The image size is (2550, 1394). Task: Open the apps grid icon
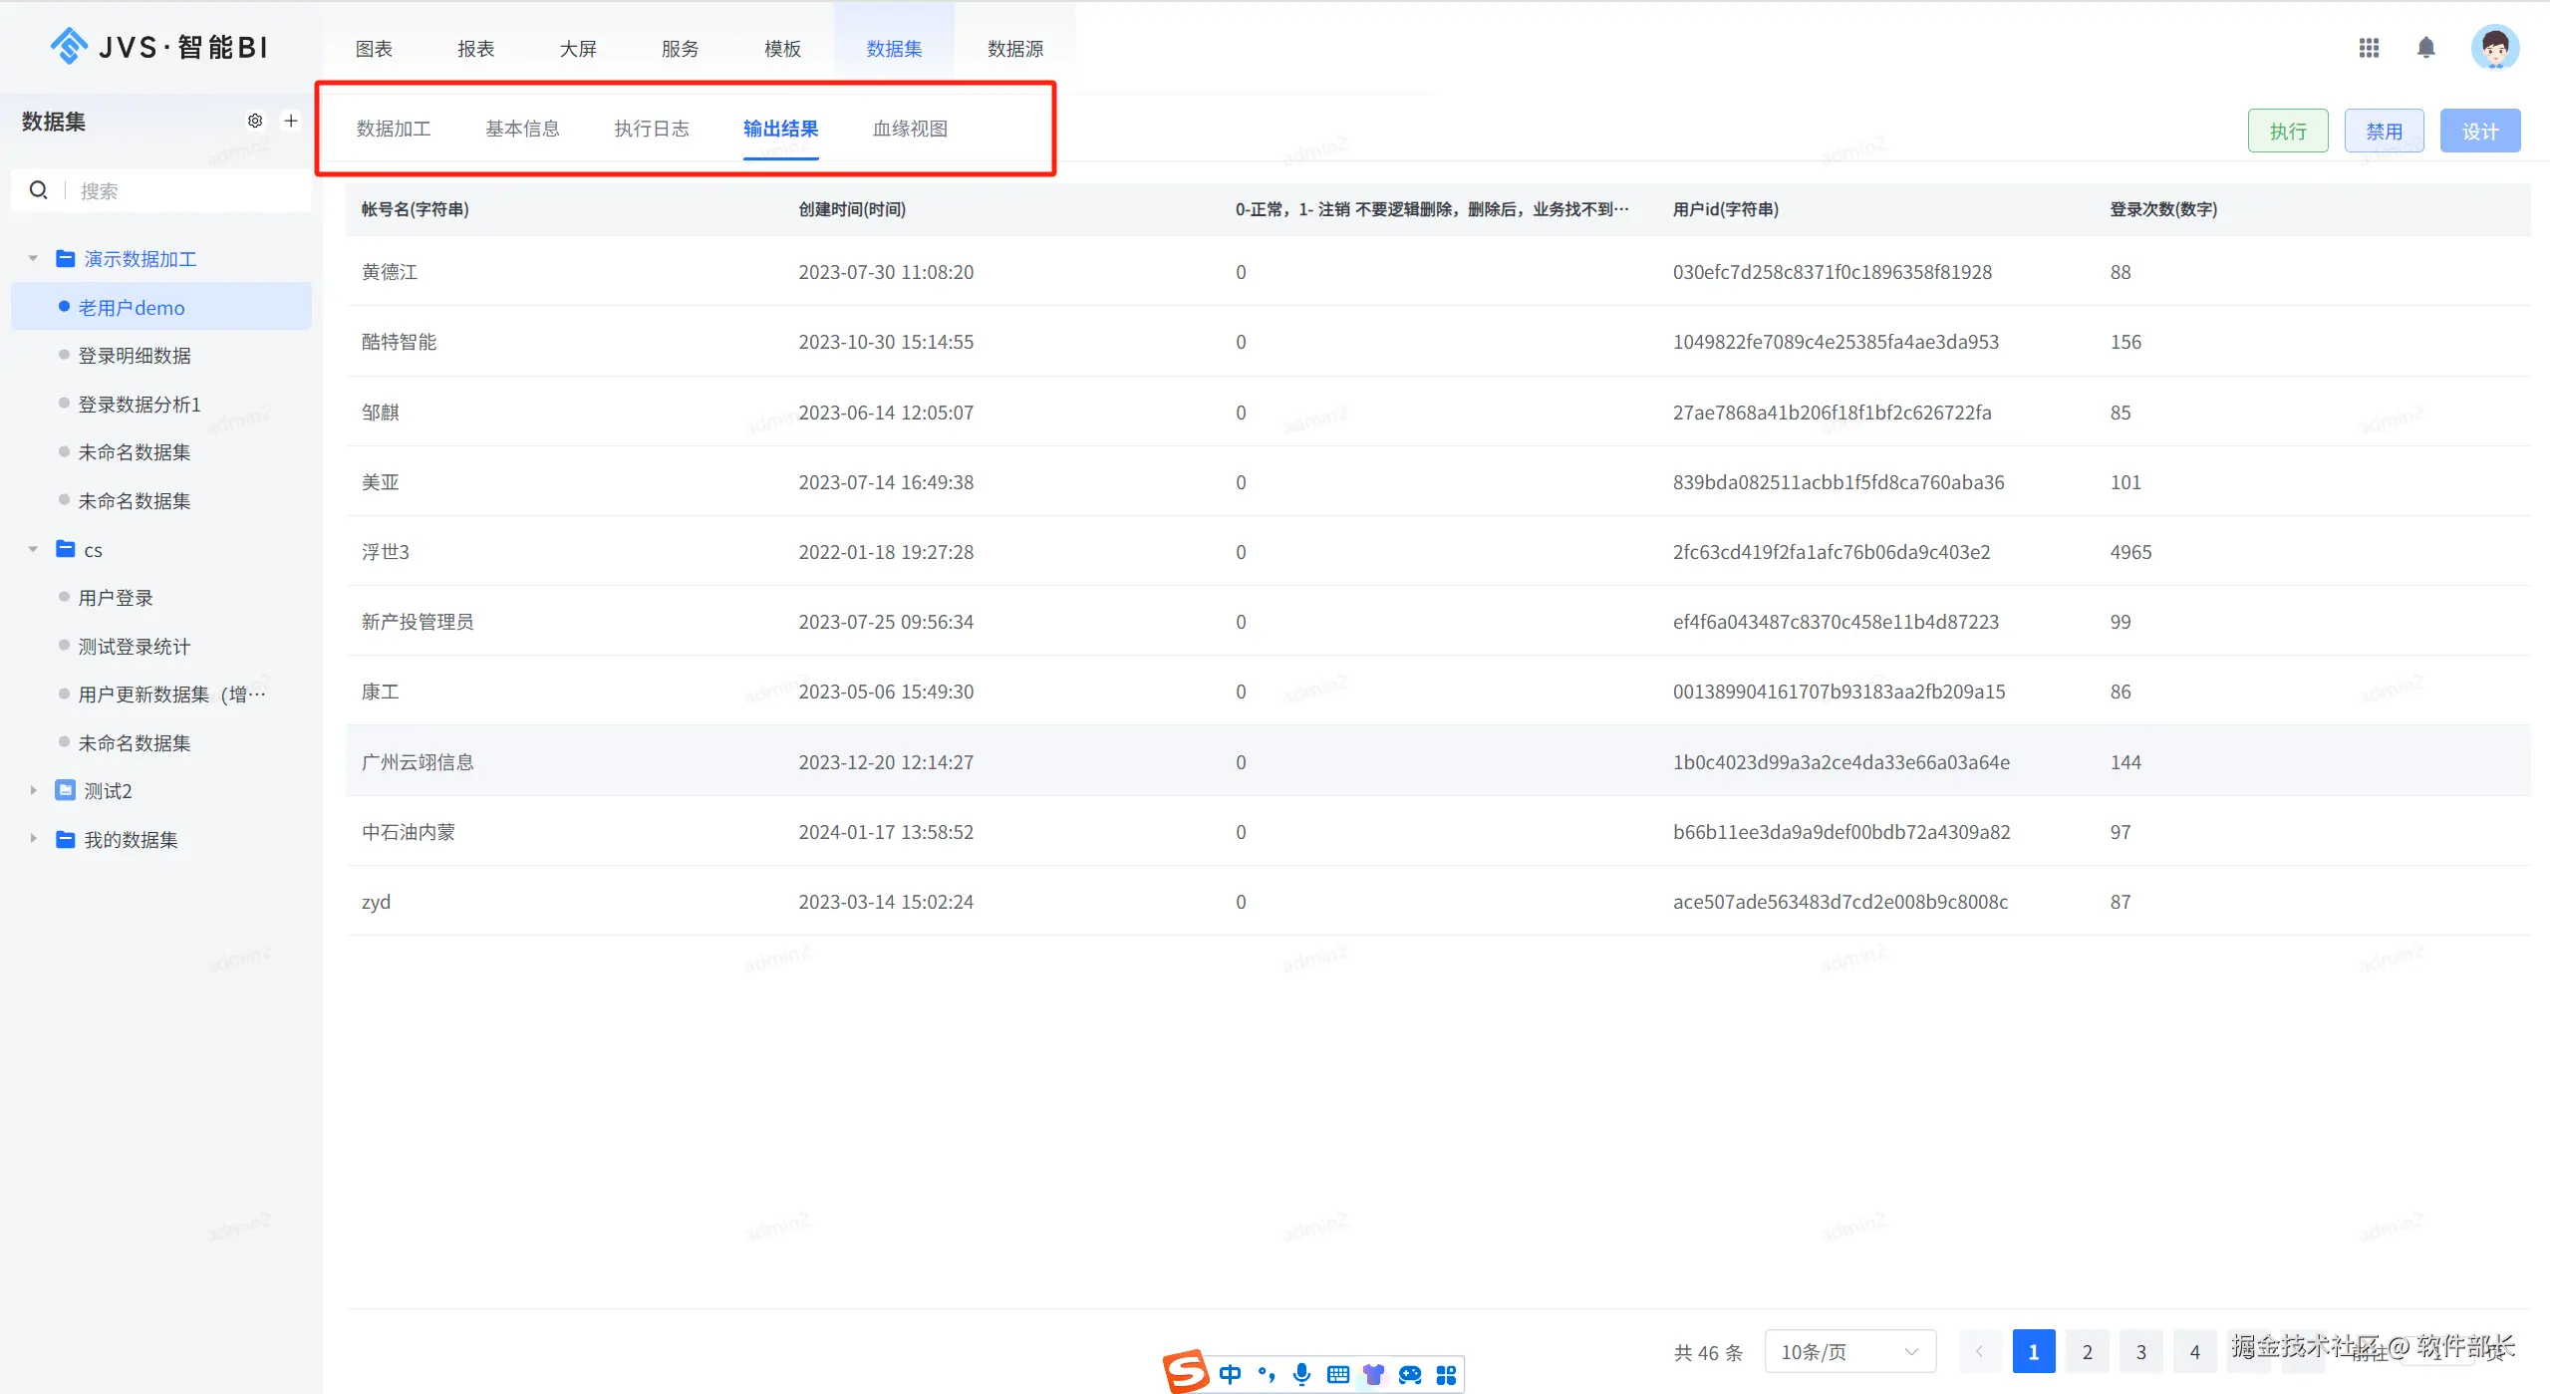(x=2369, y=48)
